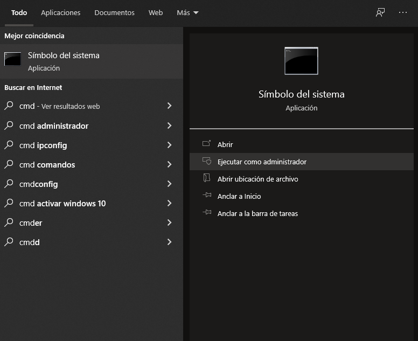Click the shield icon for Ejecutar como administrador
The image size is (418, 341).
pos(206,162)
